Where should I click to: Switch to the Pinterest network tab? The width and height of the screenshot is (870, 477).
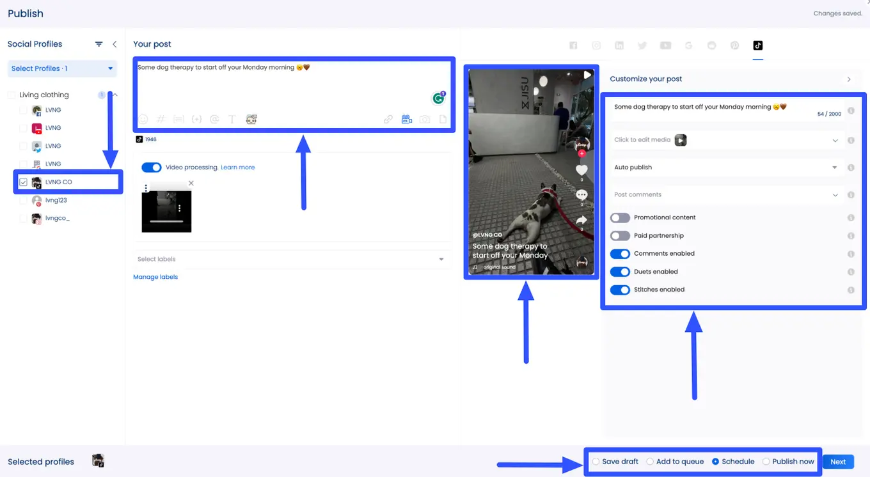pyautogui.click(x=734, y=45)
